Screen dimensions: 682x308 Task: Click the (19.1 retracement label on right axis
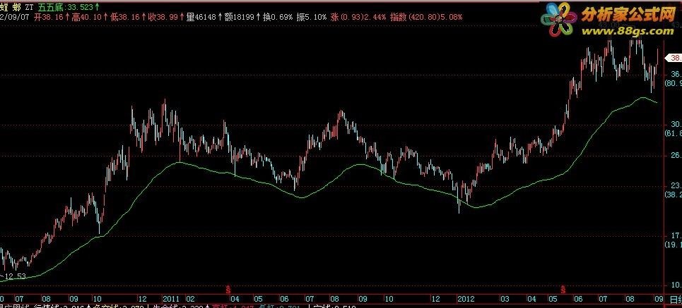[673, 245]
